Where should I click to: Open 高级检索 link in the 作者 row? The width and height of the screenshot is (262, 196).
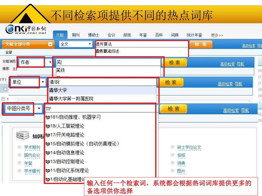227,64
